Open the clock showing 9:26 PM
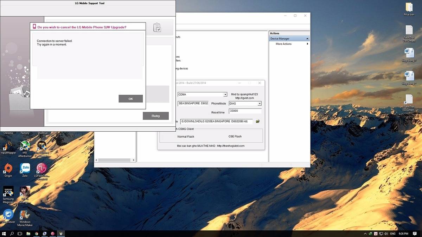 (x=404, y=233)
